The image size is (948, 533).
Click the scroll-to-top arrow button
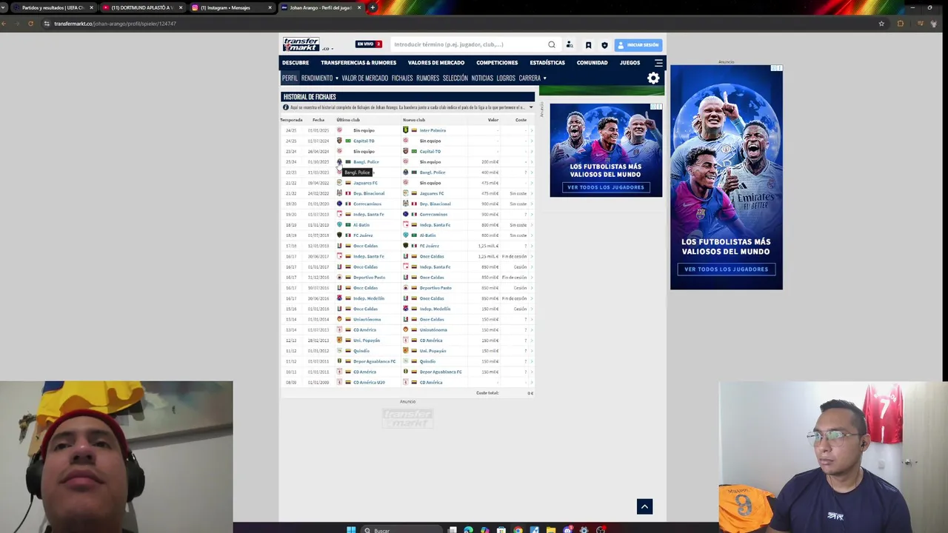pos(644,506)
